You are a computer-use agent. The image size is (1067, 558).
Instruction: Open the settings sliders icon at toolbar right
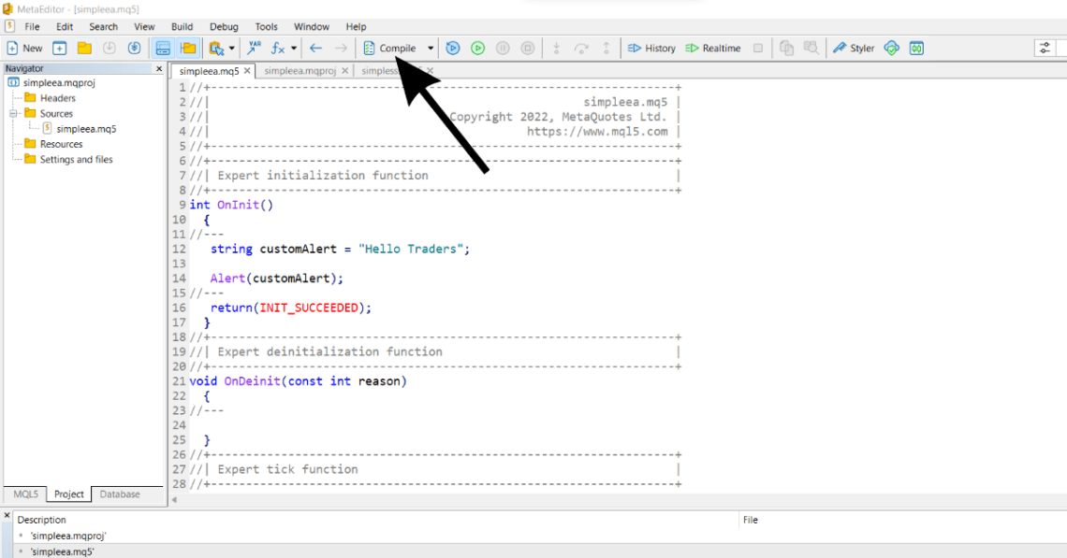click(1045, 48)
